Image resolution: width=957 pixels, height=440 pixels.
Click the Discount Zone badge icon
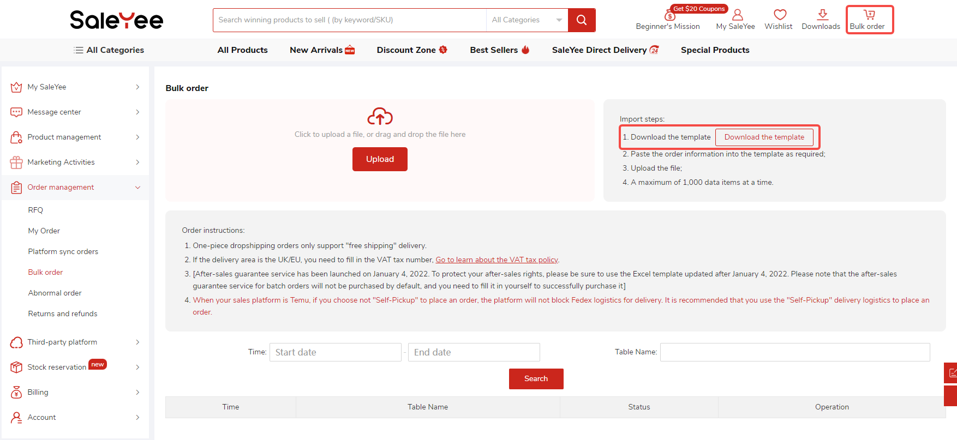(443, 50)
